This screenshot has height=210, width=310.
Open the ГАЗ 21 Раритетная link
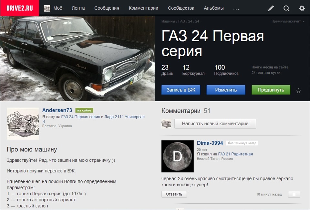tap(235, 154)
